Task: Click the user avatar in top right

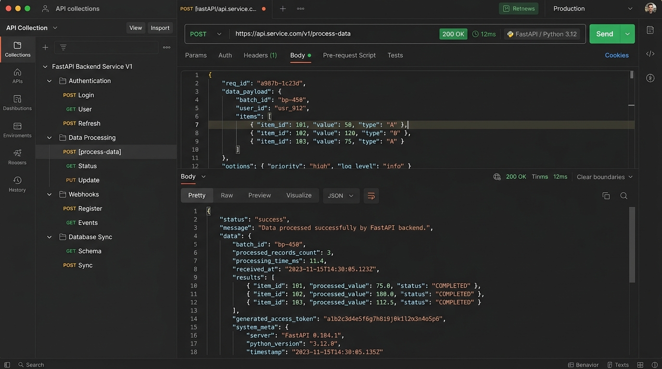Action: [x=650, y=8]
